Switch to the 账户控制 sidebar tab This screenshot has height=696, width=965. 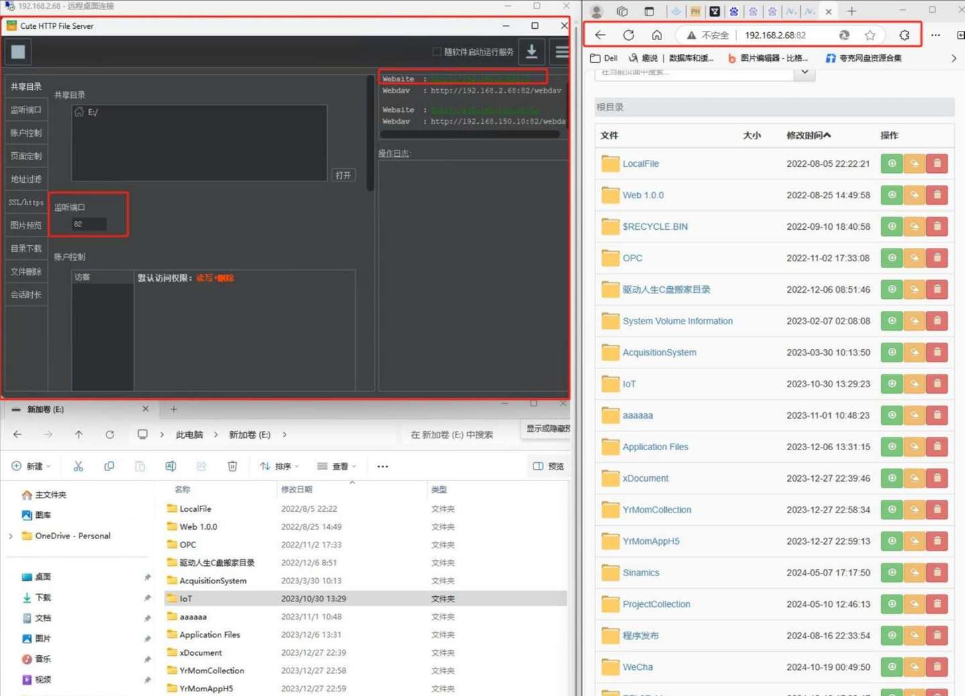click(x=26, y=133)
